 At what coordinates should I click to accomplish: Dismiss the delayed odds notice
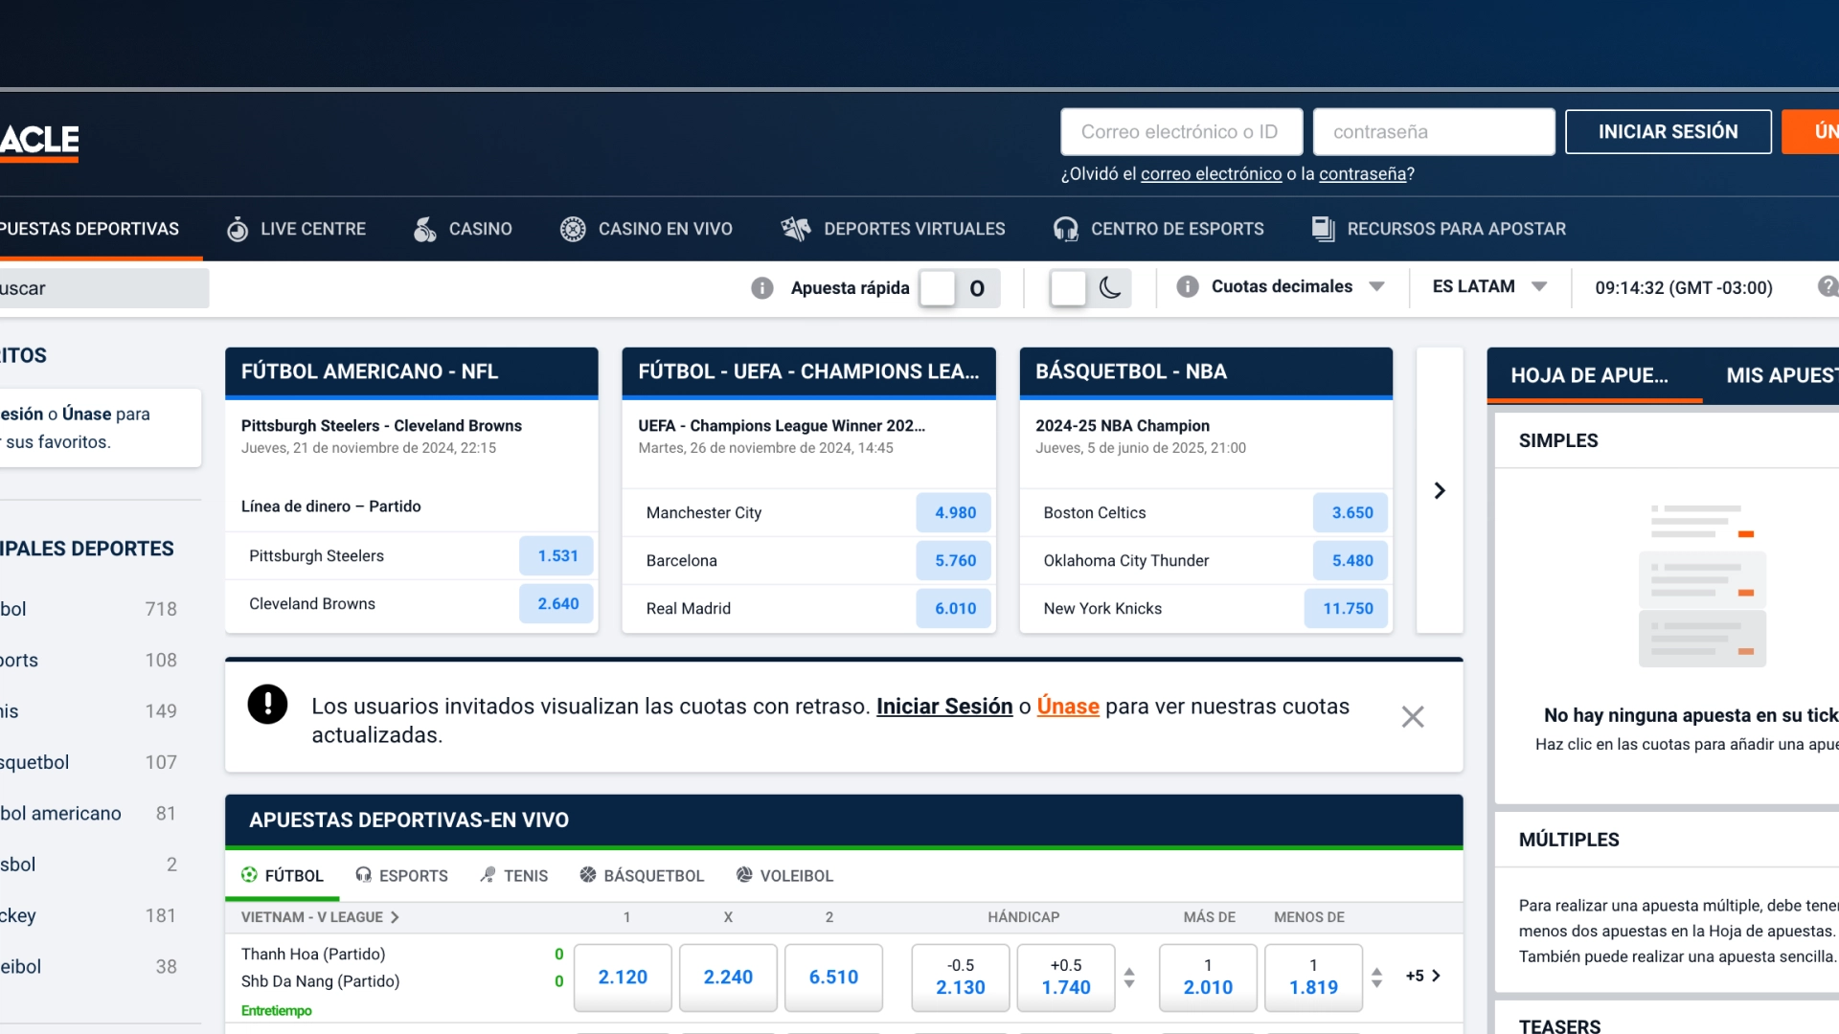pos(1413,716)
